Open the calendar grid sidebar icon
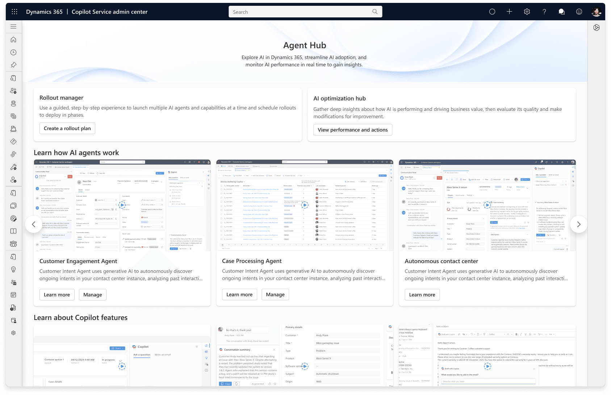 pos(13,295)
